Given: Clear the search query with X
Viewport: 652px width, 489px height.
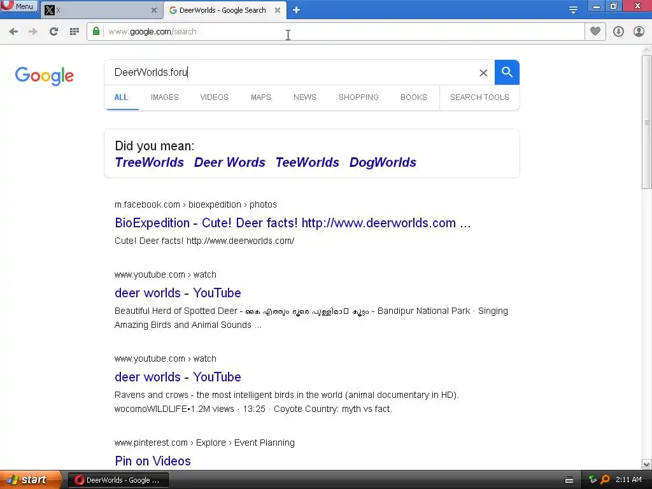Looking at the screenshot, I should point(483,73).
